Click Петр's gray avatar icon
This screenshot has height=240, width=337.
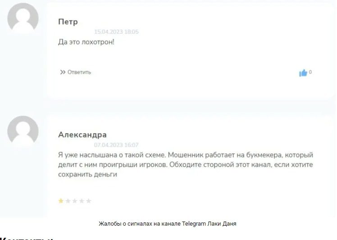pos(23,18)
